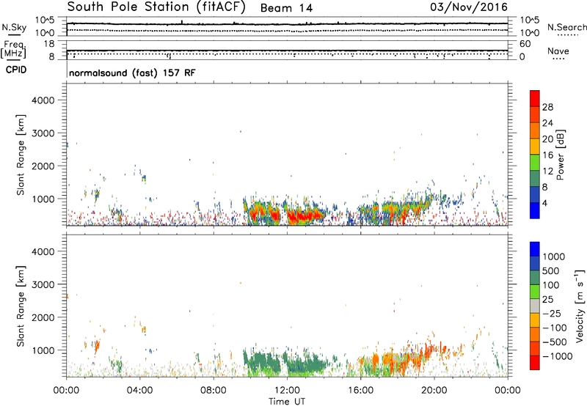Click the "Power [dB]" color bar title
The image size is (587, 406).
click(x=561, y=155)
